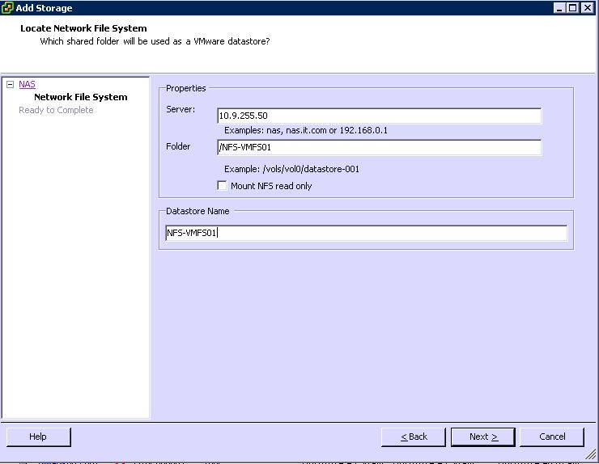The image size is (599, 464).
Task: Click into the Folder path field
Action: pyautogui.click(x=380, y=147)
